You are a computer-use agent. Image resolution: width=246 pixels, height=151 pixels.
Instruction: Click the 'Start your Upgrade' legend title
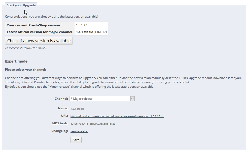tap(21, 5)
